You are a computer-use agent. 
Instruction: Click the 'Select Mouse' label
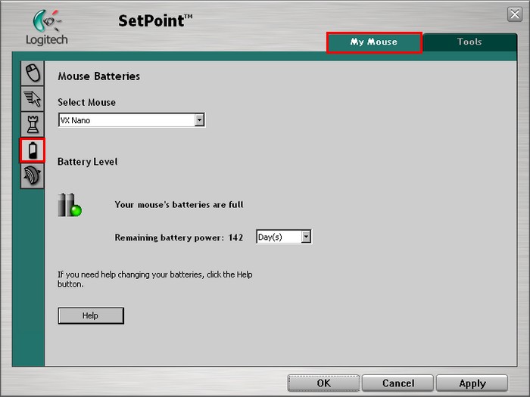(86, 102)
